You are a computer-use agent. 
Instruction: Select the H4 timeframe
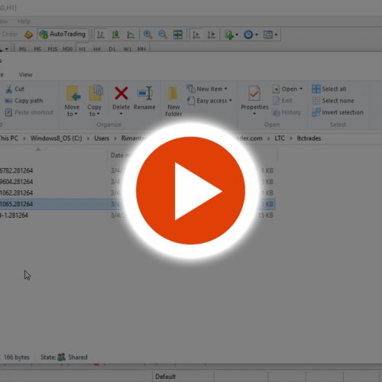97,49
